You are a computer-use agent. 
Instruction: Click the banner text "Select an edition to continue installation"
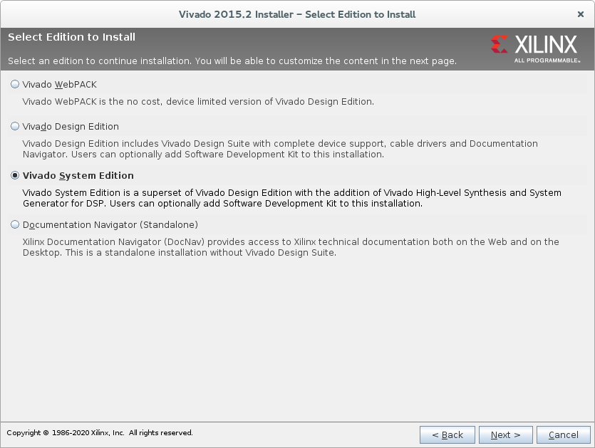(x=99, y=61)
